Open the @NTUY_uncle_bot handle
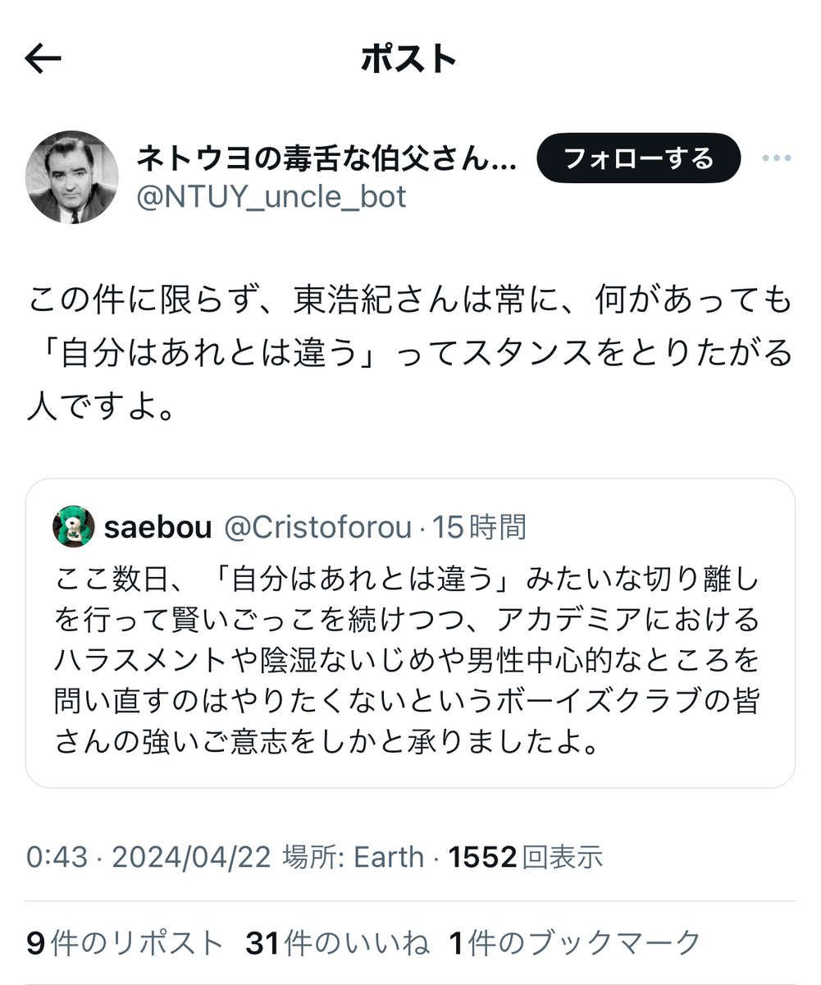821x985 pixels. click(270, 197)
